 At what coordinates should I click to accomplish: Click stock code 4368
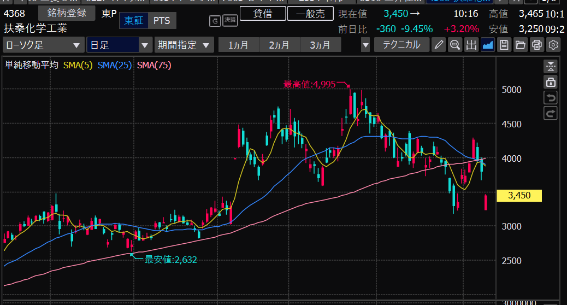click(x=14, y=14)
